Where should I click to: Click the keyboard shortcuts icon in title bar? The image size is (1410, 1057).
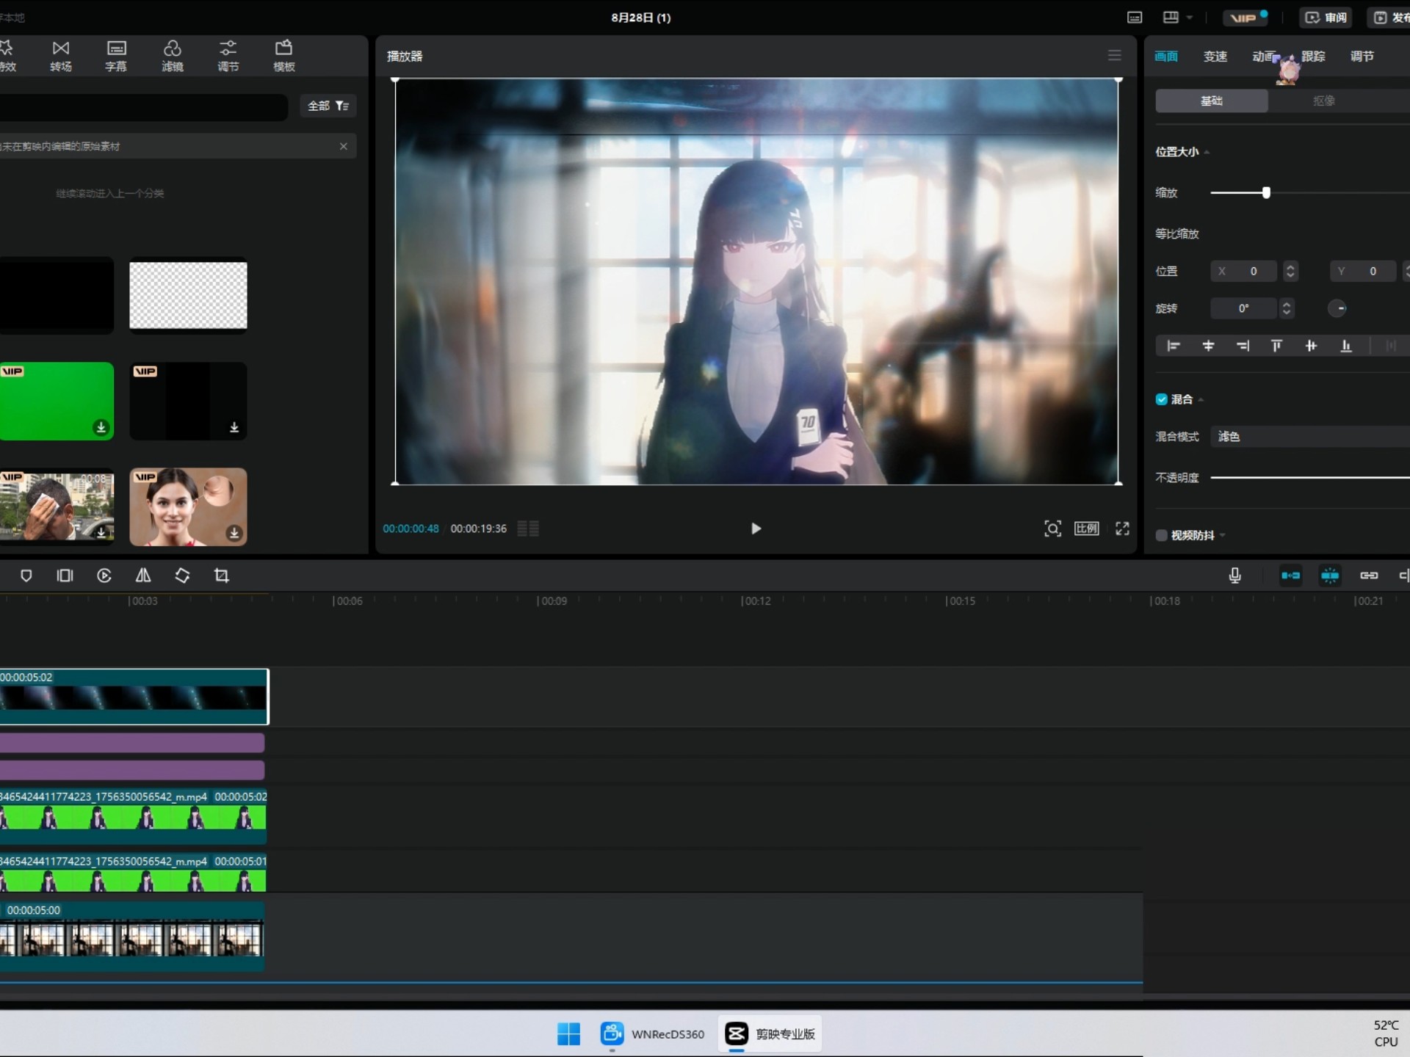(x=1135, y=18)
